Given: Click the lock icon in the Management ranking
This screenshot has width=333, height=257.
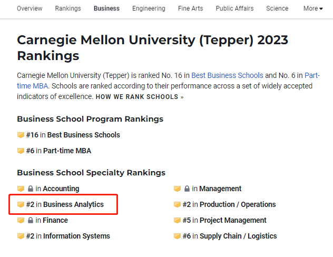Looking at the screenshot, I should 187,189.
